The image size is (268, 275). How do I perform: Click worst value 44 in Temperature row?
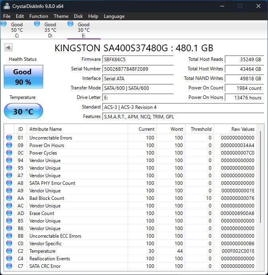point(180,251)
